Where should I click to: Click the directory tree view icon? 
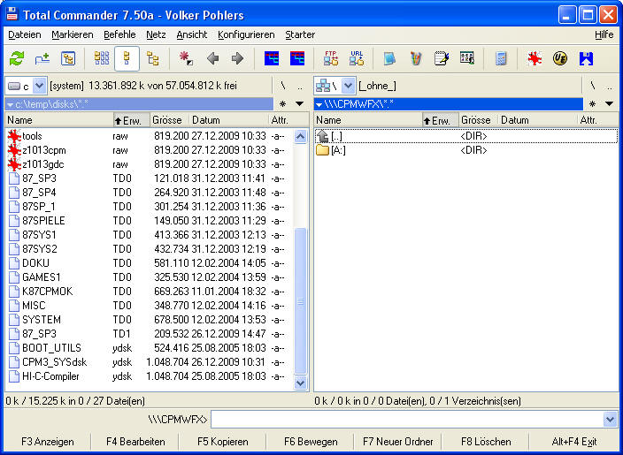tap(152, 58)
